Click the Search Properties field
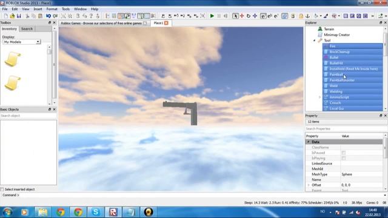This screenshot has height=218, width=388. [x=344, y=129]
